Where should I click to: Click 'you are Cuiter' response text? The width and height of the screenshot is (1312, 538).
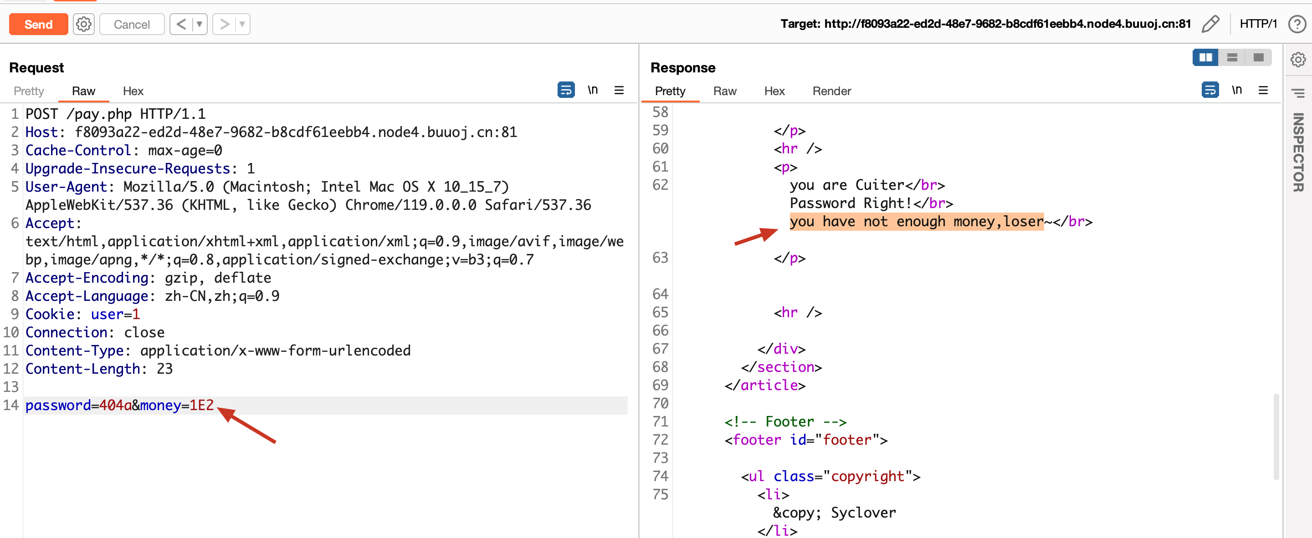tap(846, 185)
